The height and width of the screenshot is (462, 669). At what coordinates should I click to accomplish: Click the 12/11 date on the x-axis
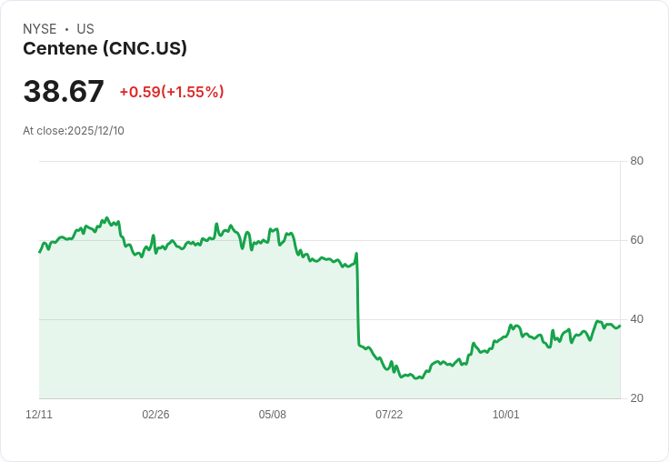pos(39,415)
